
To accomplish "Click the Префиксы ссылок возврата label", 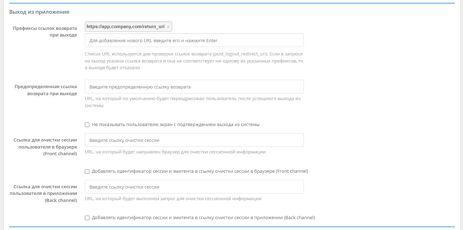I will (x=45, y=31).
